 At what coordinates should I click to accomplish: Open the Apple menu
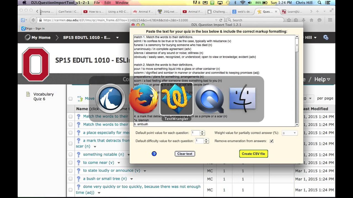(x=24, y=3)
